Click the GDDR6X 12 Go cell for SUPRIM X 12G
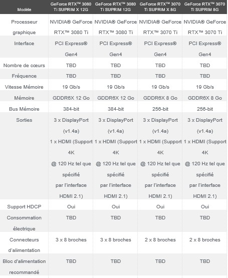Image resolution: width=228 pixels, height=278 pixels. [x=71, y=98]
